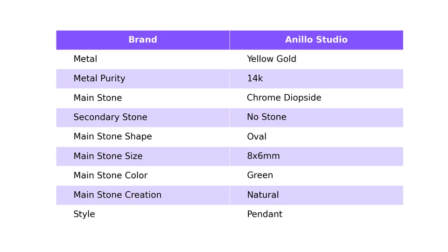Select the Green color value
This screenshot has height=252, width=448.
click(260, 176)
